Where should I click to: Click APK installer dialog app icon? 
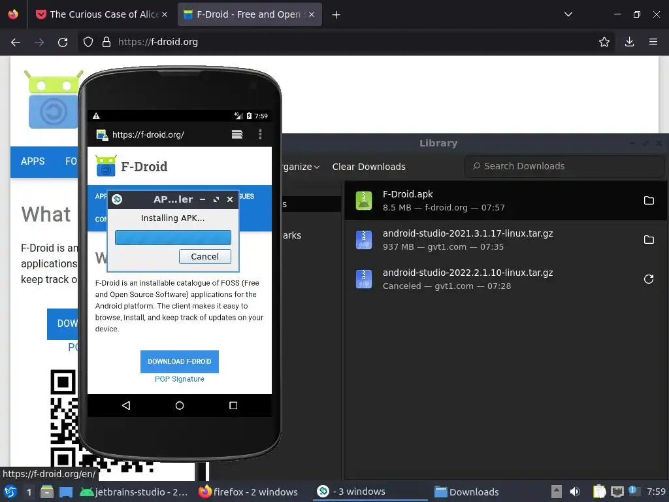point(117,199)
